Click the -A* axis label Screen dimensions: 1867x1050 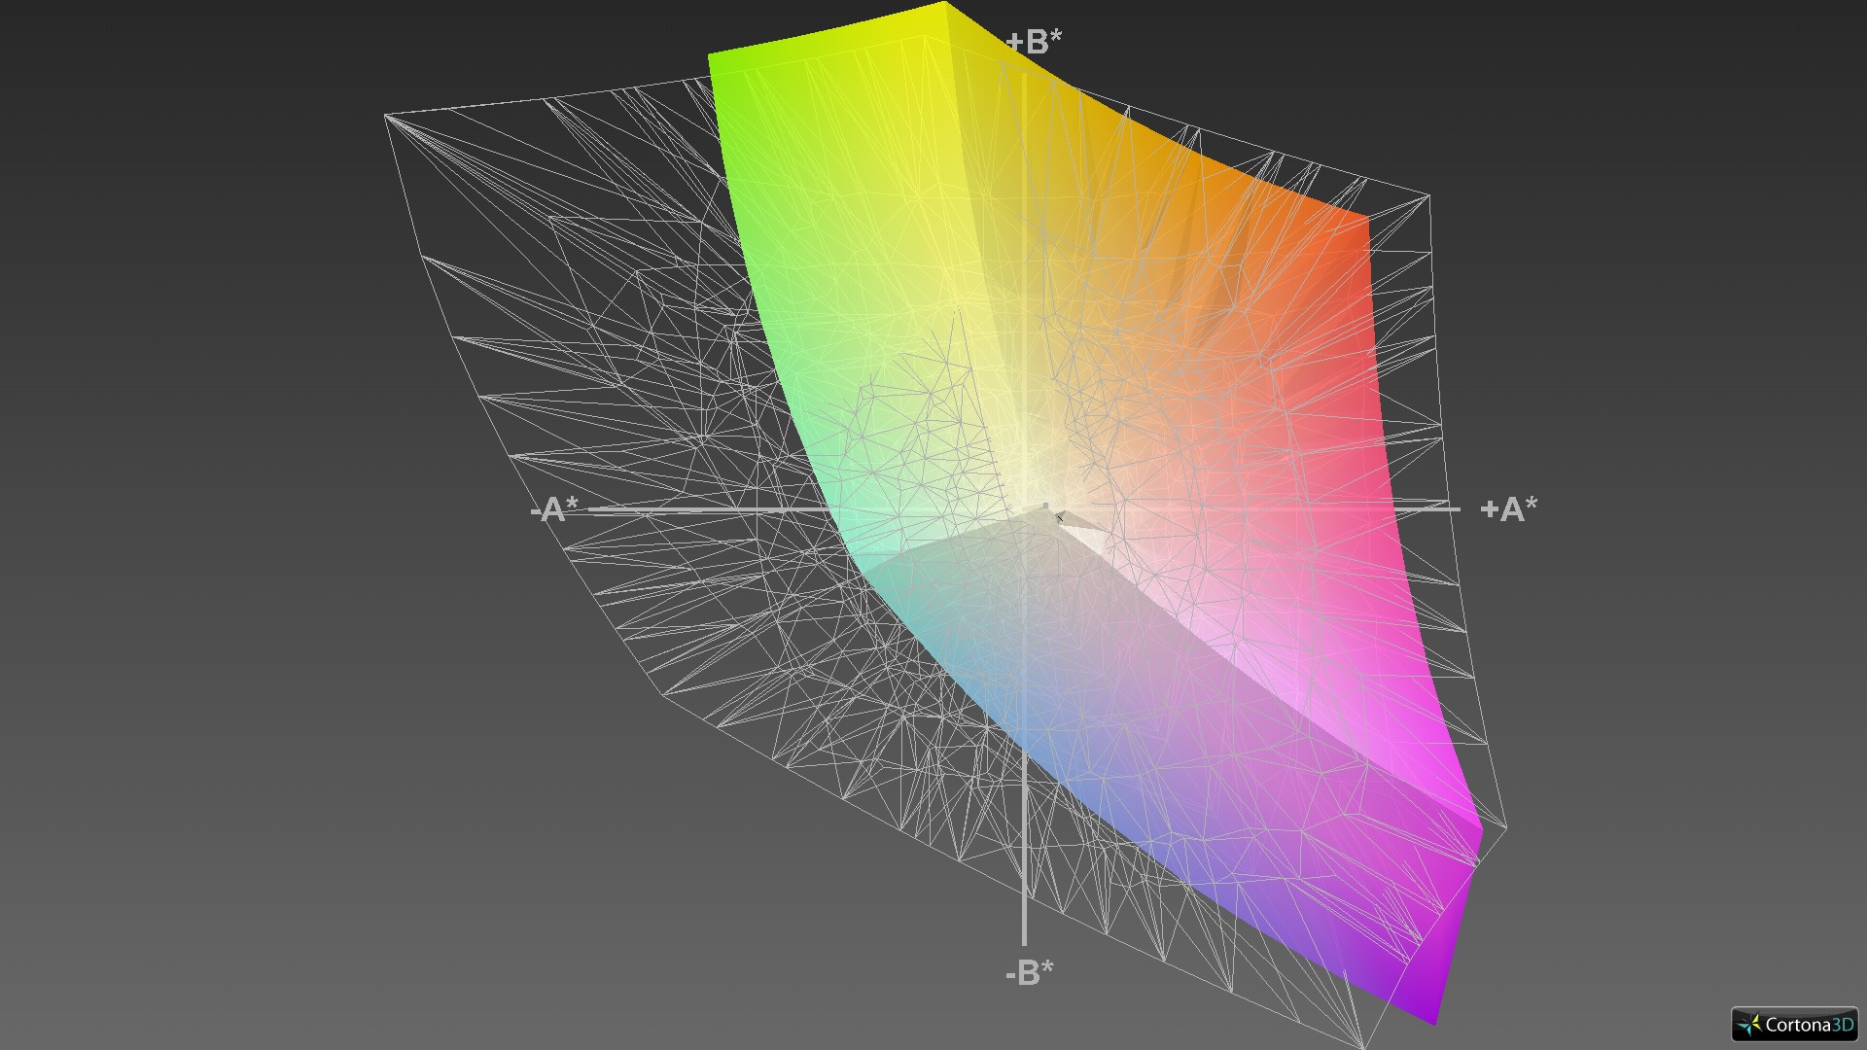(554, 508)
